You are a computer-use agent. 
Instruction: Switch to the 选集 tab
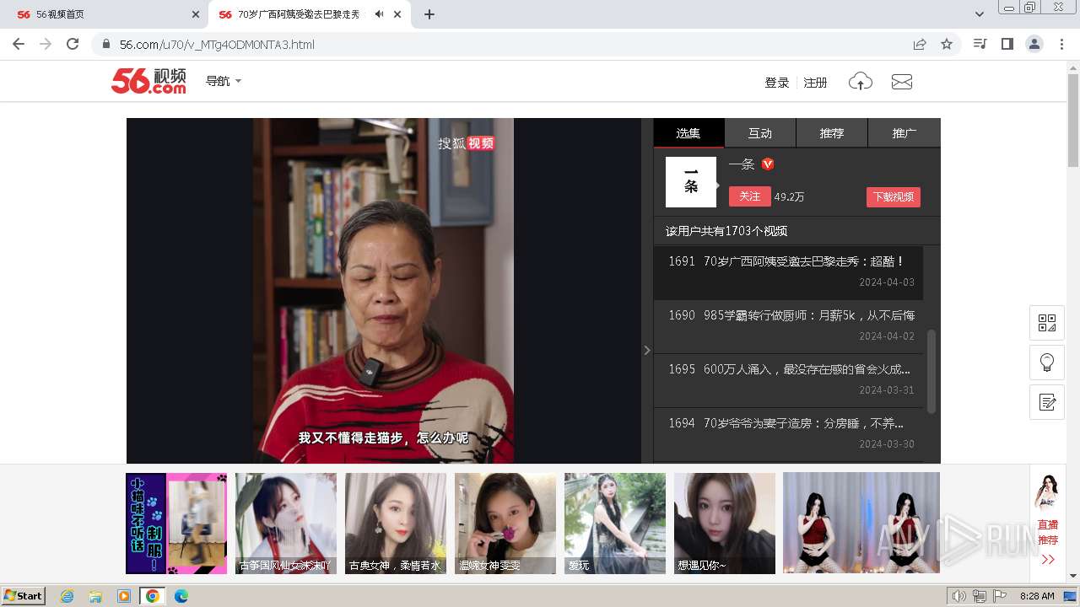688,133
